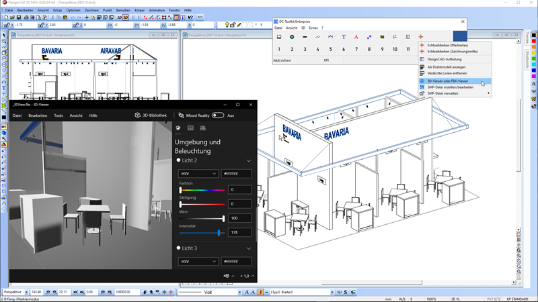Open Körper menu in DesignCAD
Screen dimensions: 538x302
coord(140,10)
